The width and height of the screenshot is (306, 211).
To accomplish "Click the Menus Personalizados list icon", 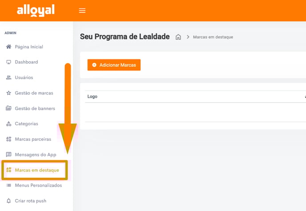I will pyautogui.click(x=8, y=185).
